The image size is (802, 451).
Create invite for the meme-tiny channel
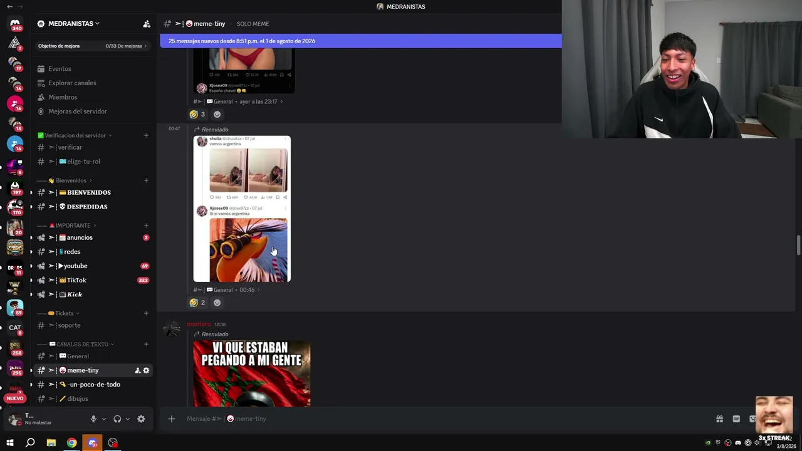pos(138,370)
